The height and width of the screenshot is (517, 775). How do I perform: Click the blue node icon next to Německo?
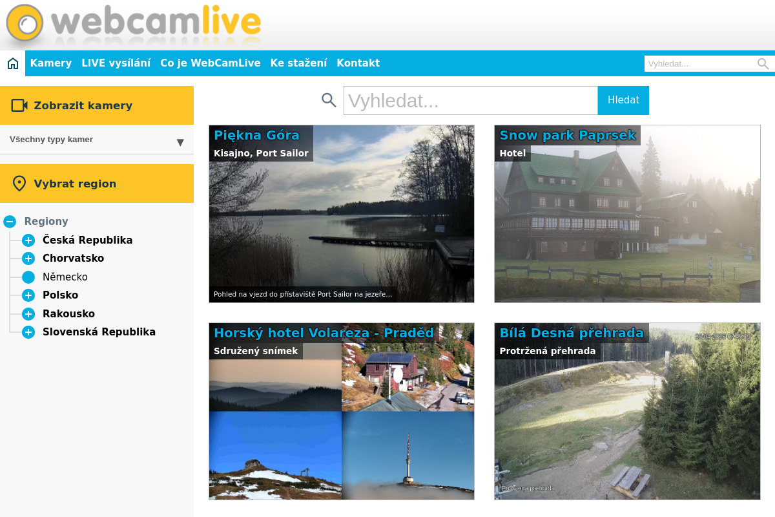click(x=28, y=277)
